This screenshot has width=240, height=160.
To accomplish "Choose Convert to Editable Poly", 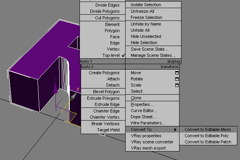I will pos(207,136).
